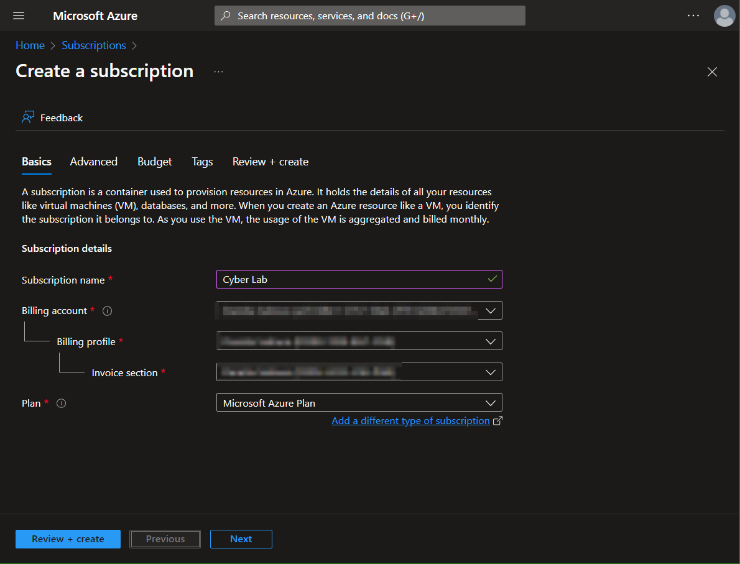The width and height of the screenshot is (740, 564).
Task: Switch to the Tags tab
Action: tap(203, 162)
